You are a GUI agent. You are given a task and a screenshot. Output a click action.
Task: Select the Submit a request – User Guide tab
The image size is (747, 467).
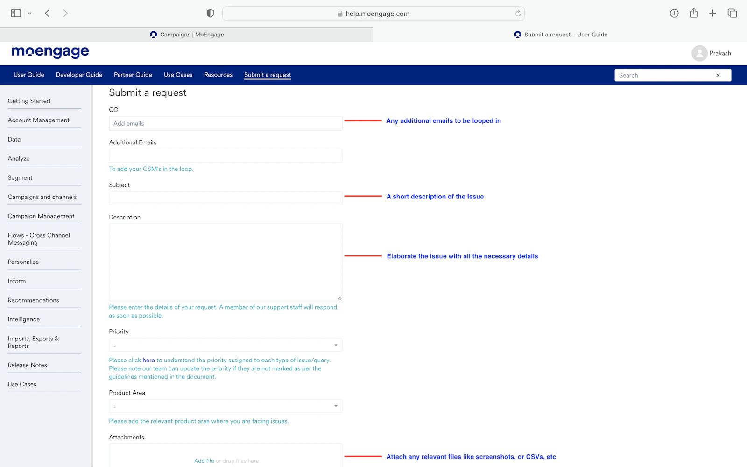coord(560,35)
